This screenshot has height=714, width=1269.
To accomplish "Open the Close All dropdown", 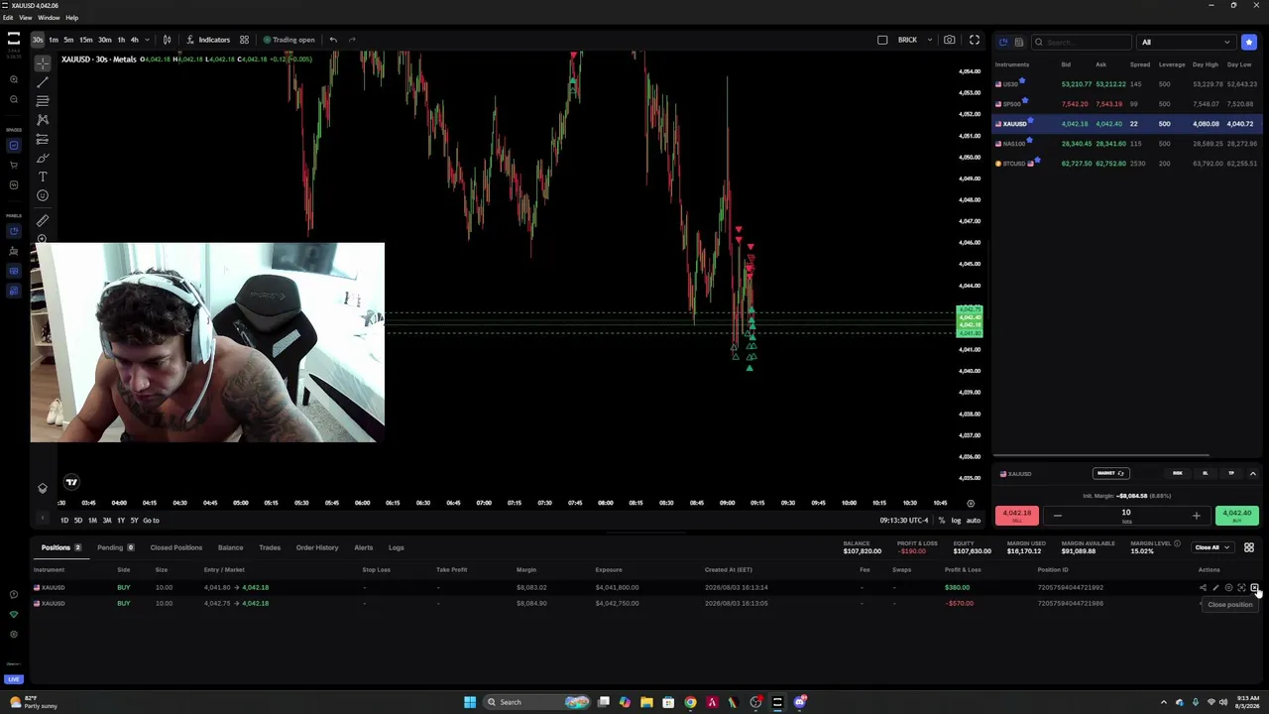I will point(1211,547).
